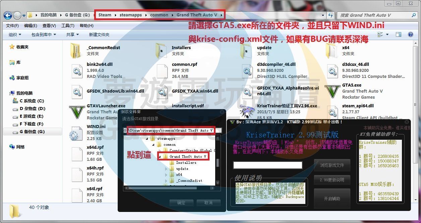Screen dimensions: 421x223
Task: Open the 工具(T) menu
Action: point(68,26)
